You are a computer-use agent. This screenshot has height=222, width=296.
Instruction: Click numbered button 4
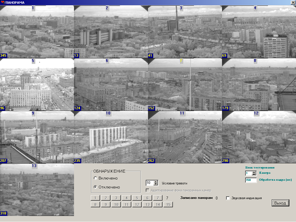(x=127, y=198)
